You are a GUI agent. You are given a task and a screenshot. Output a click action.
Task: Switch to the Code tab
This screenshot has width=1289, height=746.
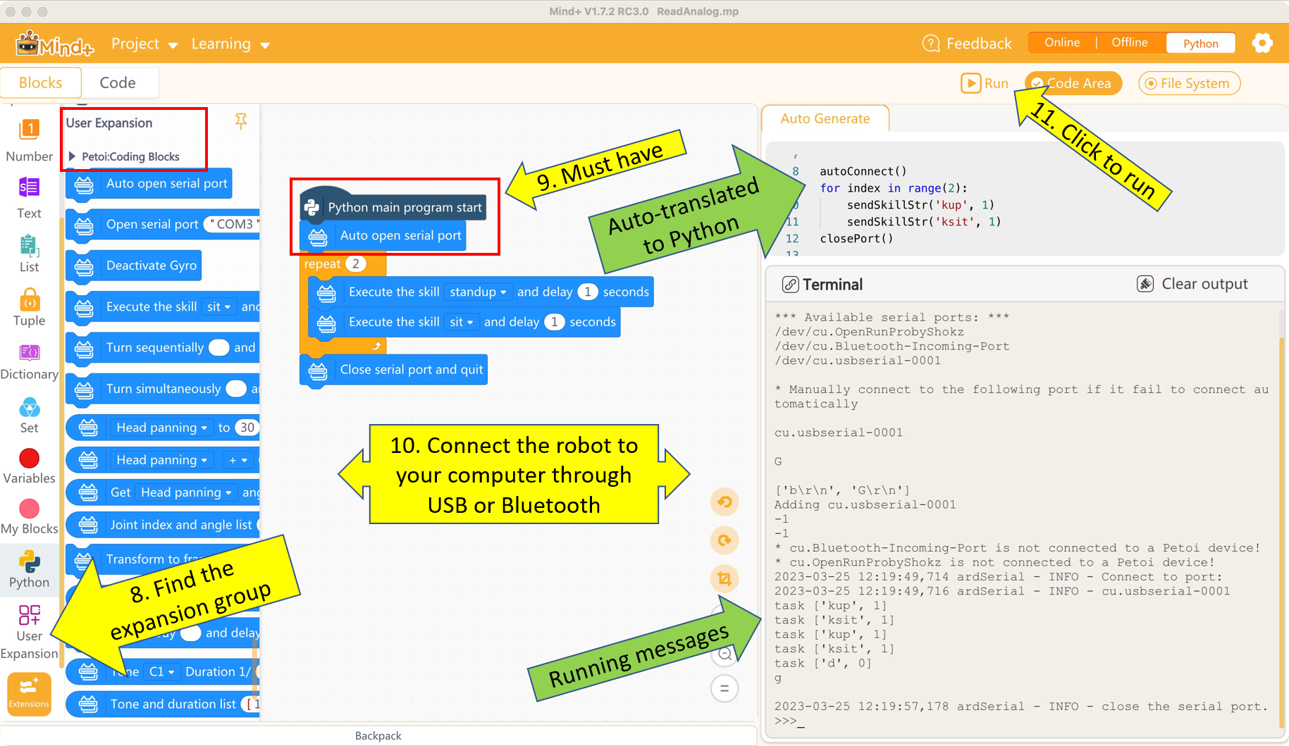click(x=118, y=82)
